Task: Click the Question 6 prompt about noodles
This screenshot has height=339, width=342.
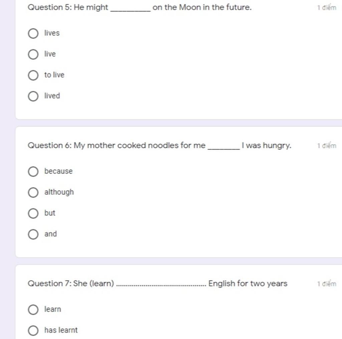Action: pos(159,146)
